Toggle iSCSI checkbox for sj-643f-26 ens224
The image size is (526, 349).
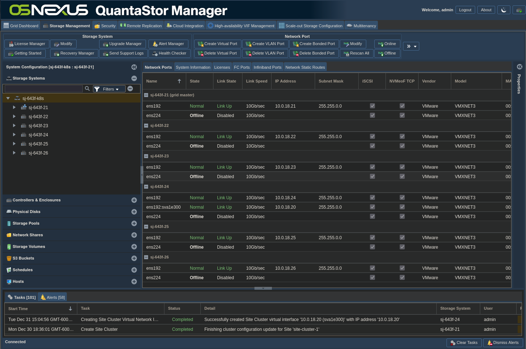[372, 277]
